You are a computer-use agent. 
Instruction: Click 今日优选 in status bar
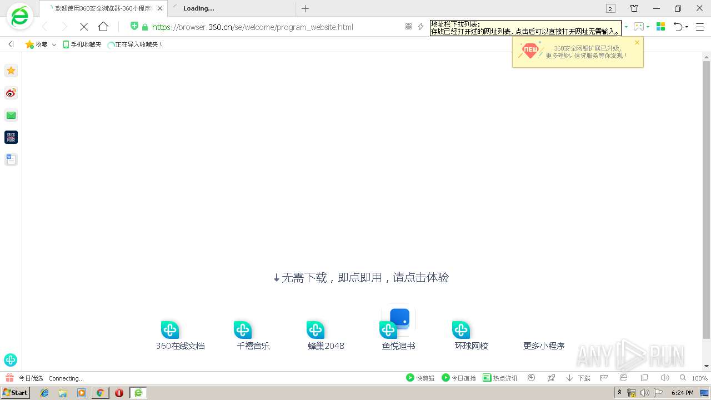pos(26,378)
